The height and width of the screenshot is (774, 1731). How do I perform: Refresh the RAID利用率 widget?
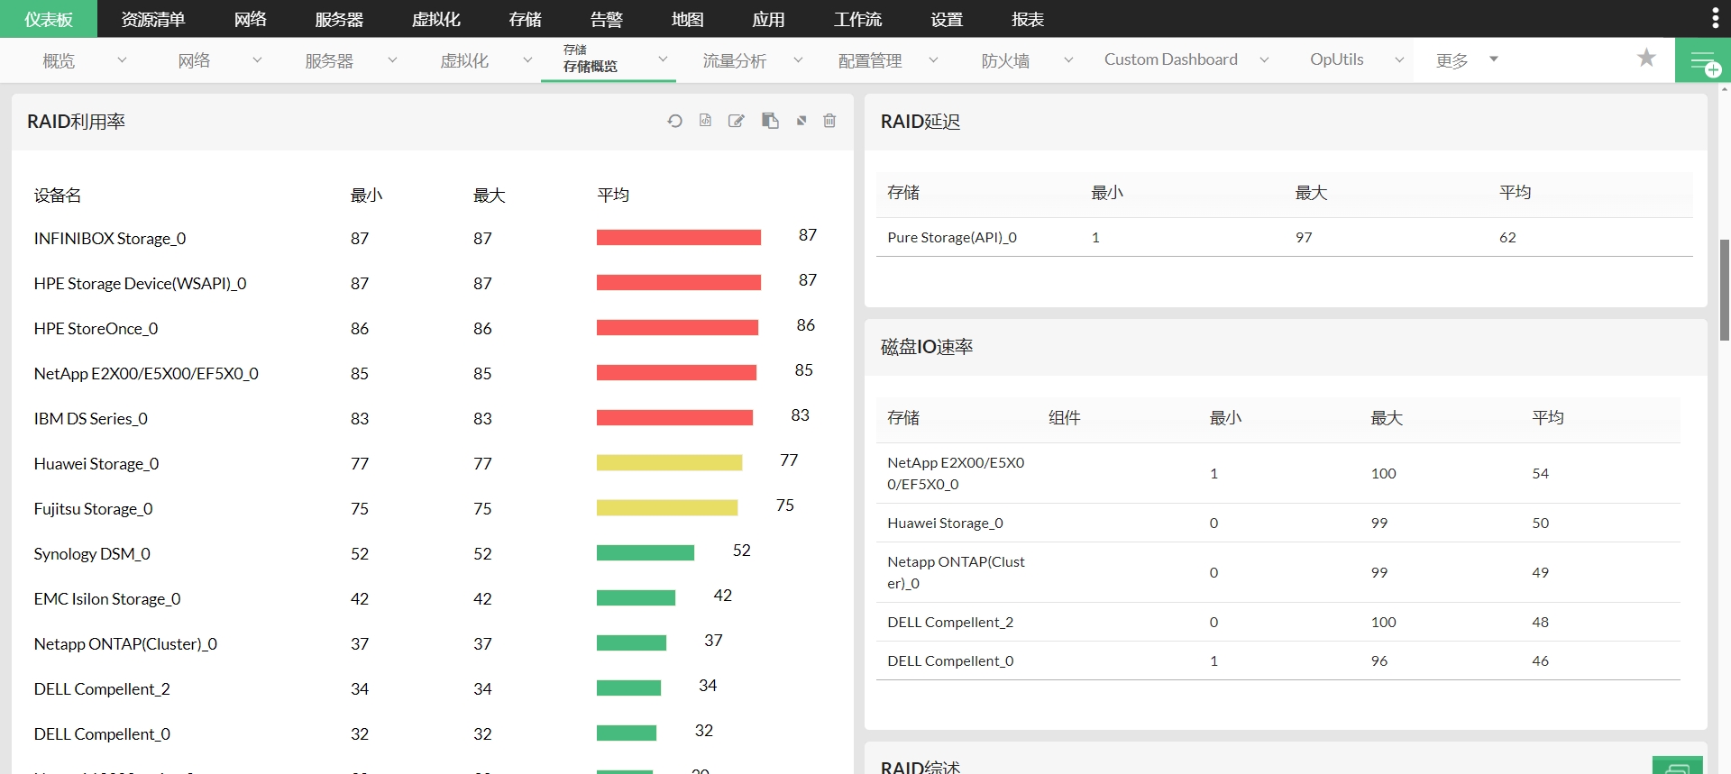coord(674,121)
